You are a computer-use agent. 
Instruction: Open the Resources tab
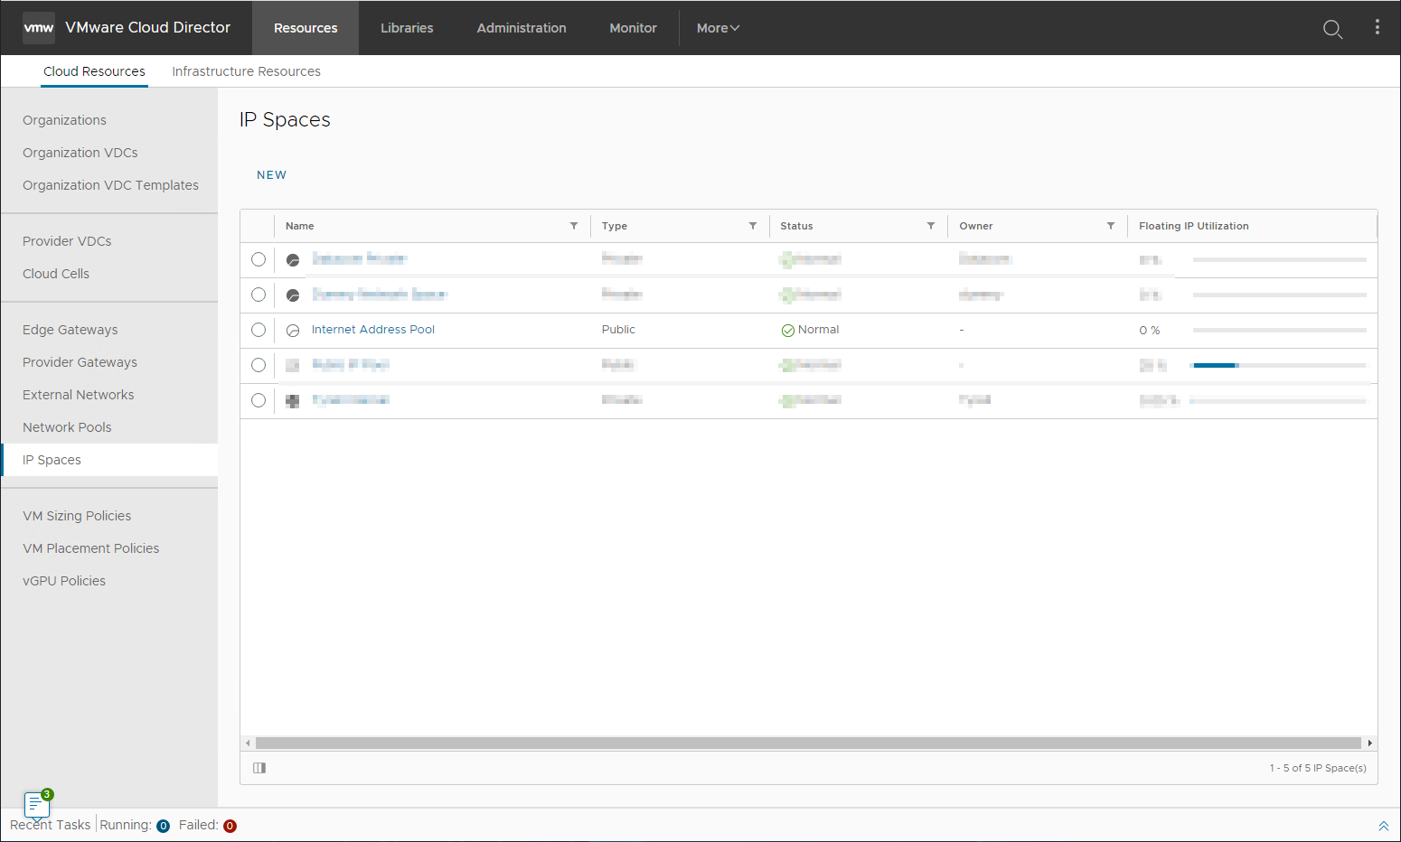(x=306, y=28)
